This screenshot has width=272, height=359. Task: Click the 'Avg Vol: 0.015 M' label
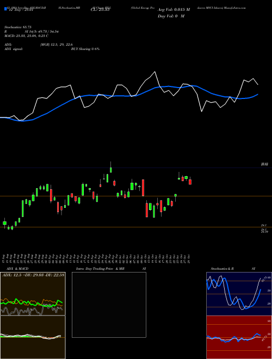174,10
